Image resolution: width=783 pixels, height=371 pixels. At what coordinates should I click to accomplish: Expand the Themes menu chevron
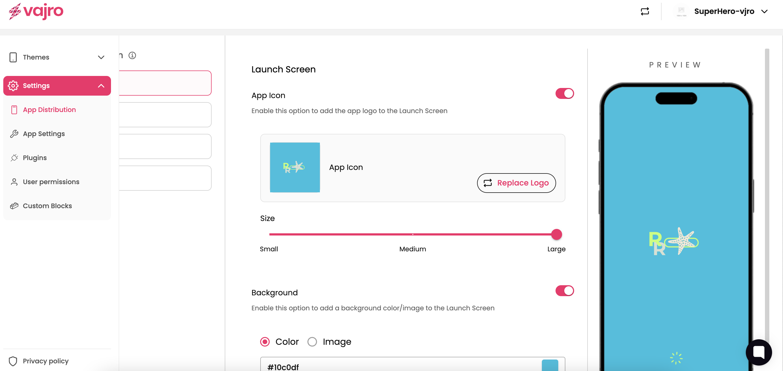101,57
